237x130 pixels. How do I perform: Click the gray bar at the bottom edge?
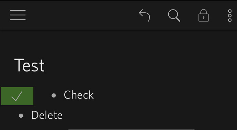coord(131,129)
